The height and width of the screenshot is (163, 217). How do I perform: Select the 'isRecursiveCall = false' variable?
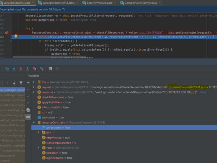(x=55, y=107)
